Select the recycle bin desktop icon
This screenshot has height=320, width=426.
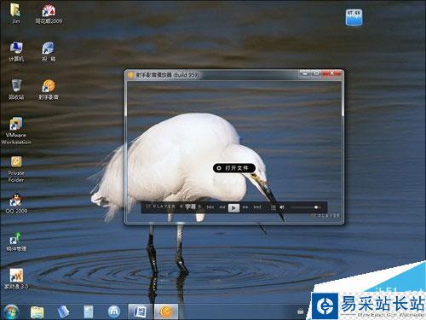click(x=16, y=90)
